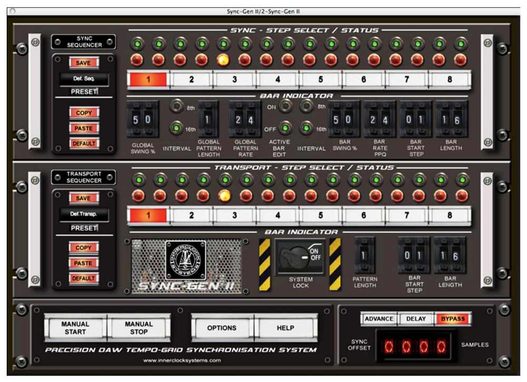Viewport: 527px width, 382px height.
Task: Select bar 8 in the Sync bar indicator
Action: [450, 80]
